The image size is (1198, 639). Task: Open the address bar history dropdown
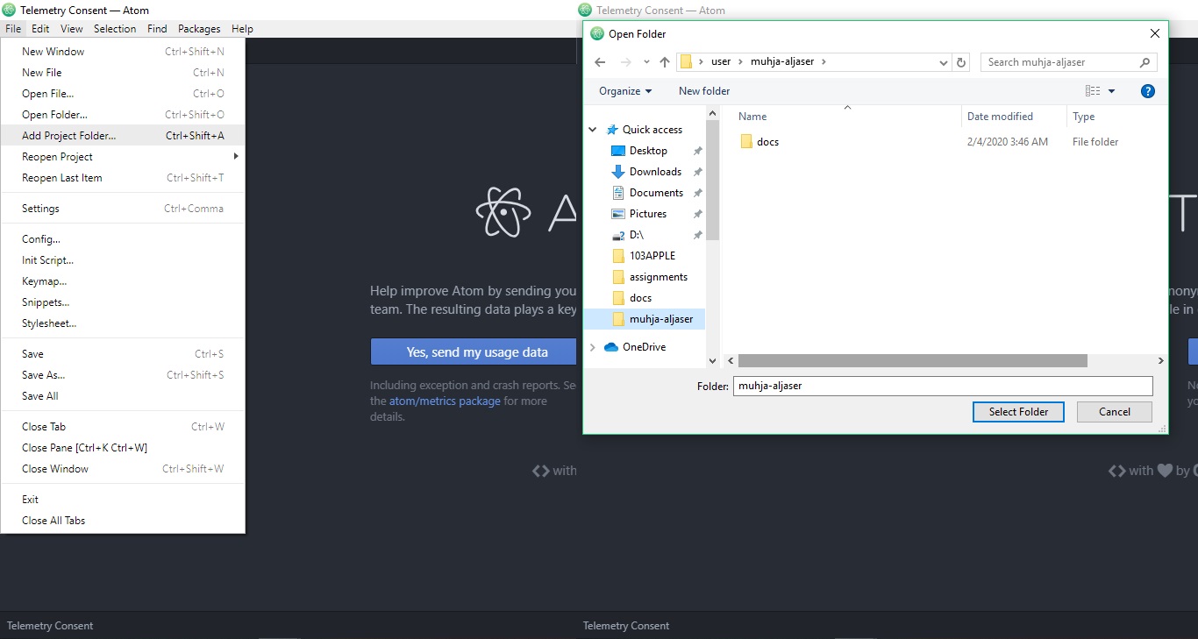pos(944,62)
